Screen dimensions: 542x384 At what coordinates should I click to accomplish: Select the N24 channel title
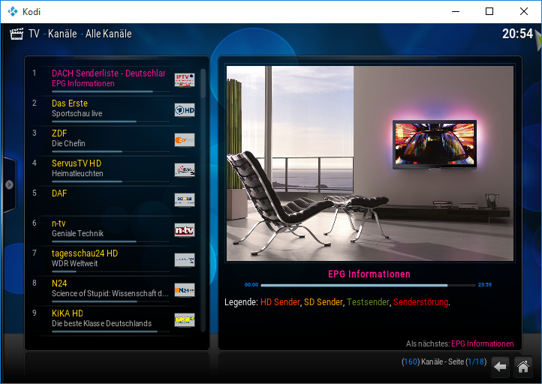coord(59,283)
